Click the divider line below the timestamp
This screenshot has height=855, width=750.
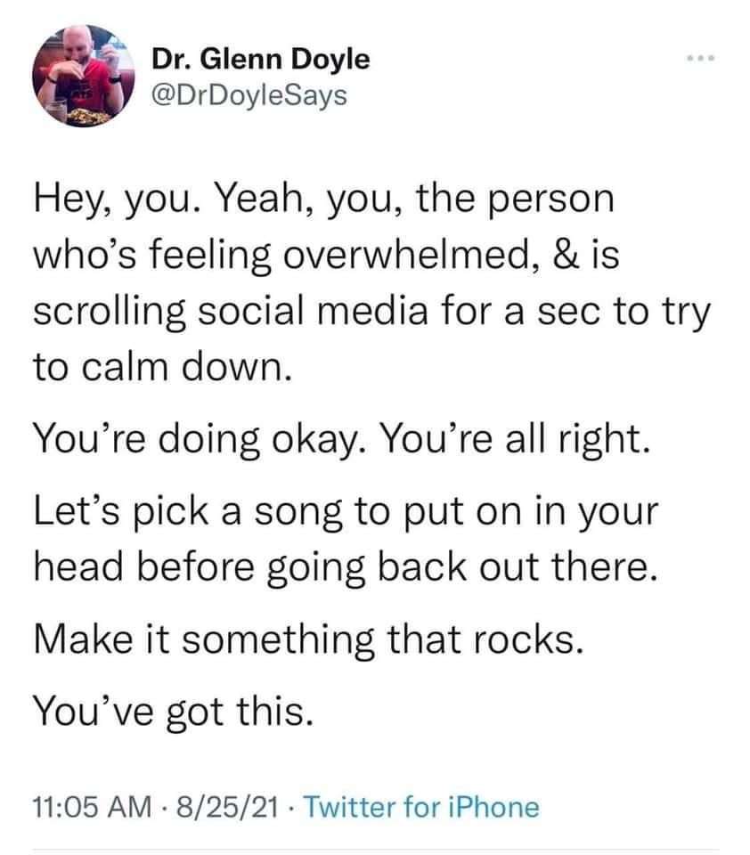point(374,849)
